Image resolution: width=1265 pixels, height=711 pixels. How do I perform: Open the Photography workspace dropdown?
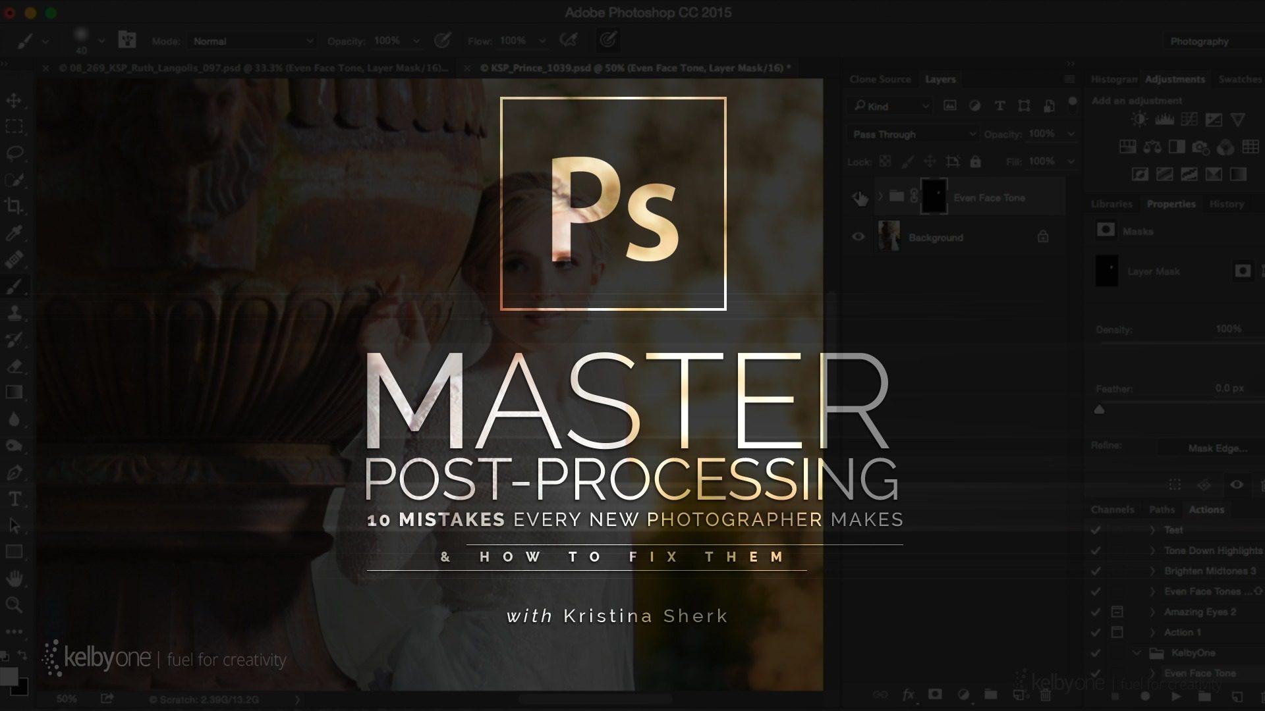click(1212, 41)
